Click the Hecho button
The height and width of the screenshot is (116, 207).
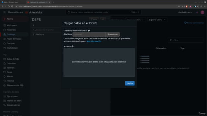tap(130, 83)
